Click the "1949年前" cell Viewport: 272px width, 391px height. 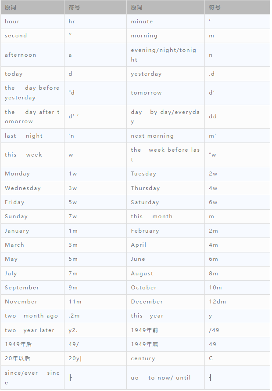[144, 330]
